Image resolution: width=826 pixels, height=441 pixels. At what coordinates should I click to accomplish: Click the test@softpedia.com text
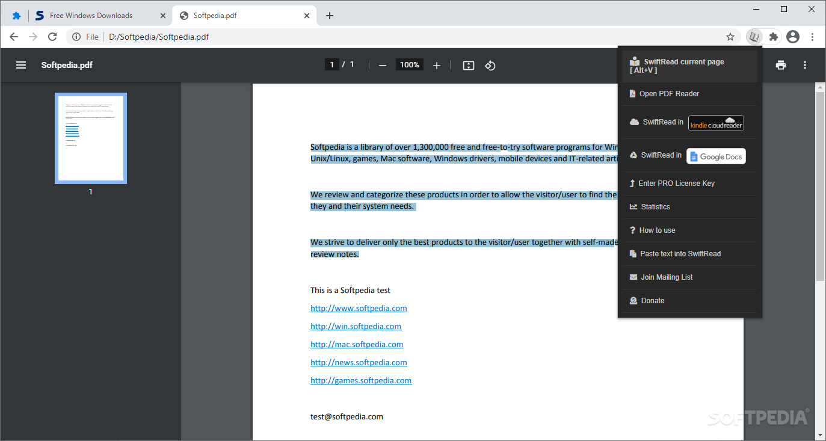click(347, 416)
